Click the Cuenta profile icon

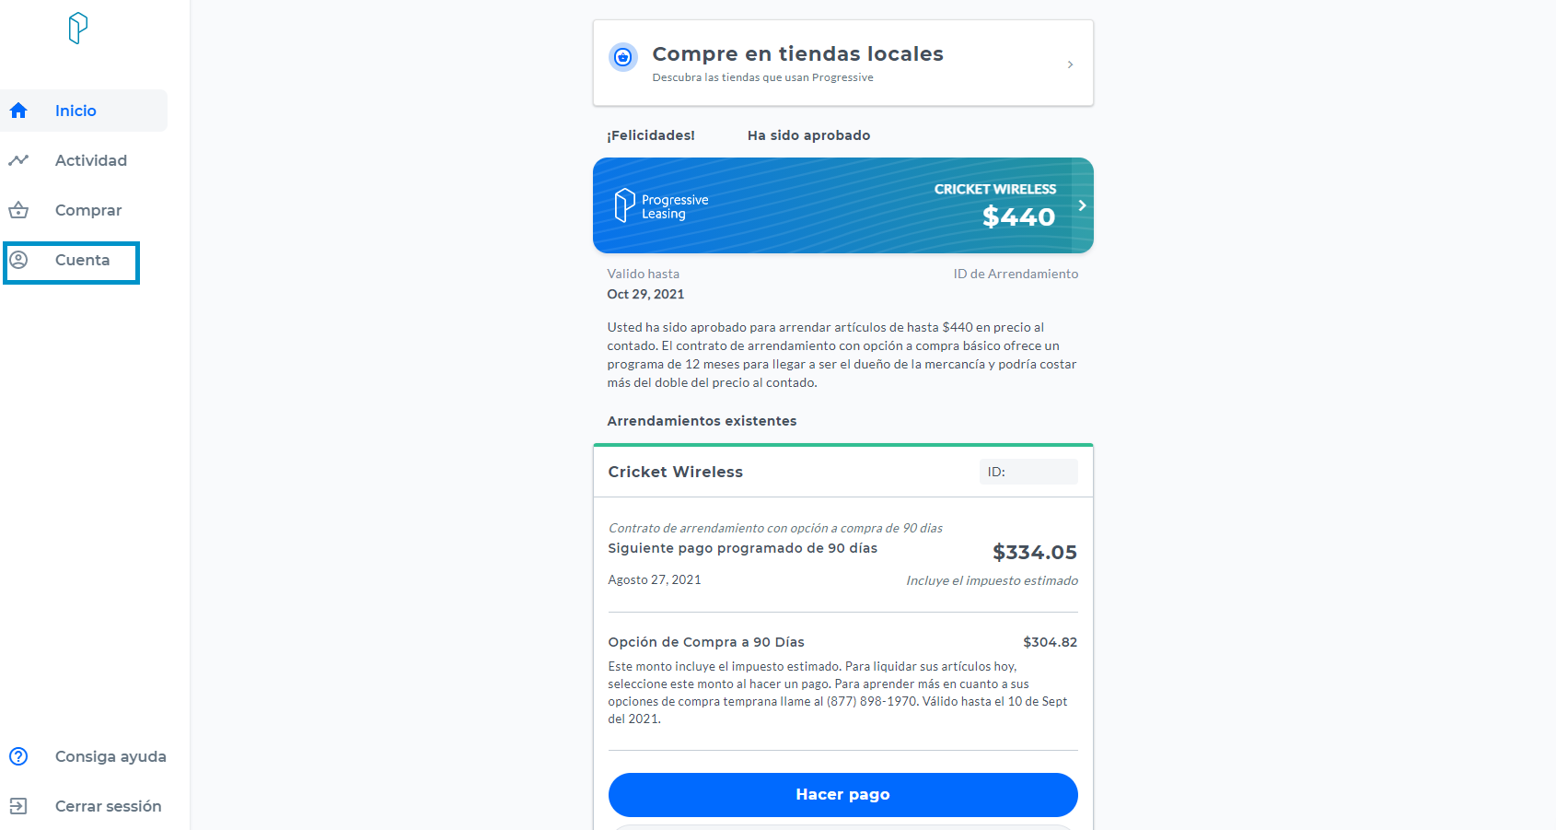(x=18, y=260)
